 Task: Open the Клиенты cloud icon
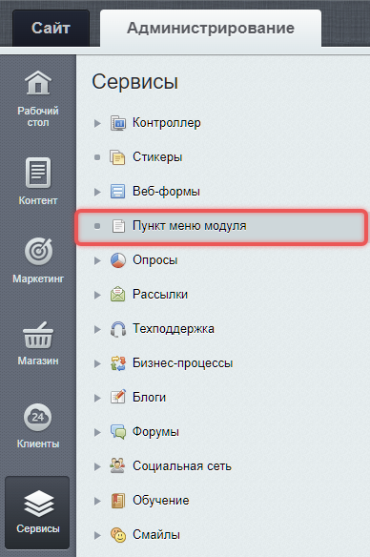click(37, 417)
